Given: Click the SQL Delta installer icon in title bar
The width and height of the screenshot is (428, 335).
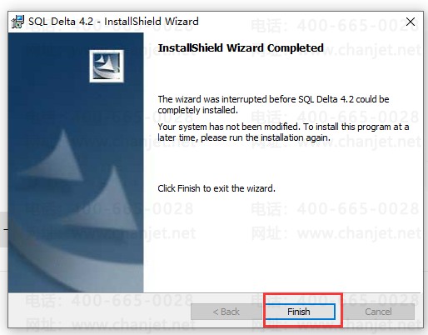Looking at the screenshot, I should 17,22.
